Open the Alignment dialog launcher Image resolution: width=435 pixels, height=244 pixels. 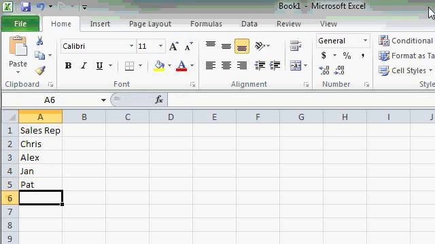[x=306, y=84]
